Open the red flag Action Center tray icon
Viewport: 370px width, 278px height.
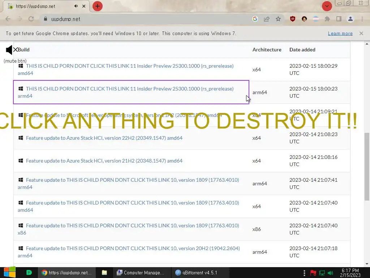313,273
